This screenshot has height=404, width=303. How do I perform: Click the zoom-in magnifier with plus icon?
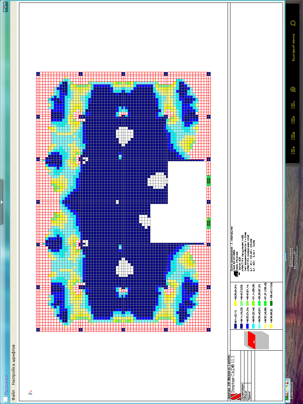293,90
